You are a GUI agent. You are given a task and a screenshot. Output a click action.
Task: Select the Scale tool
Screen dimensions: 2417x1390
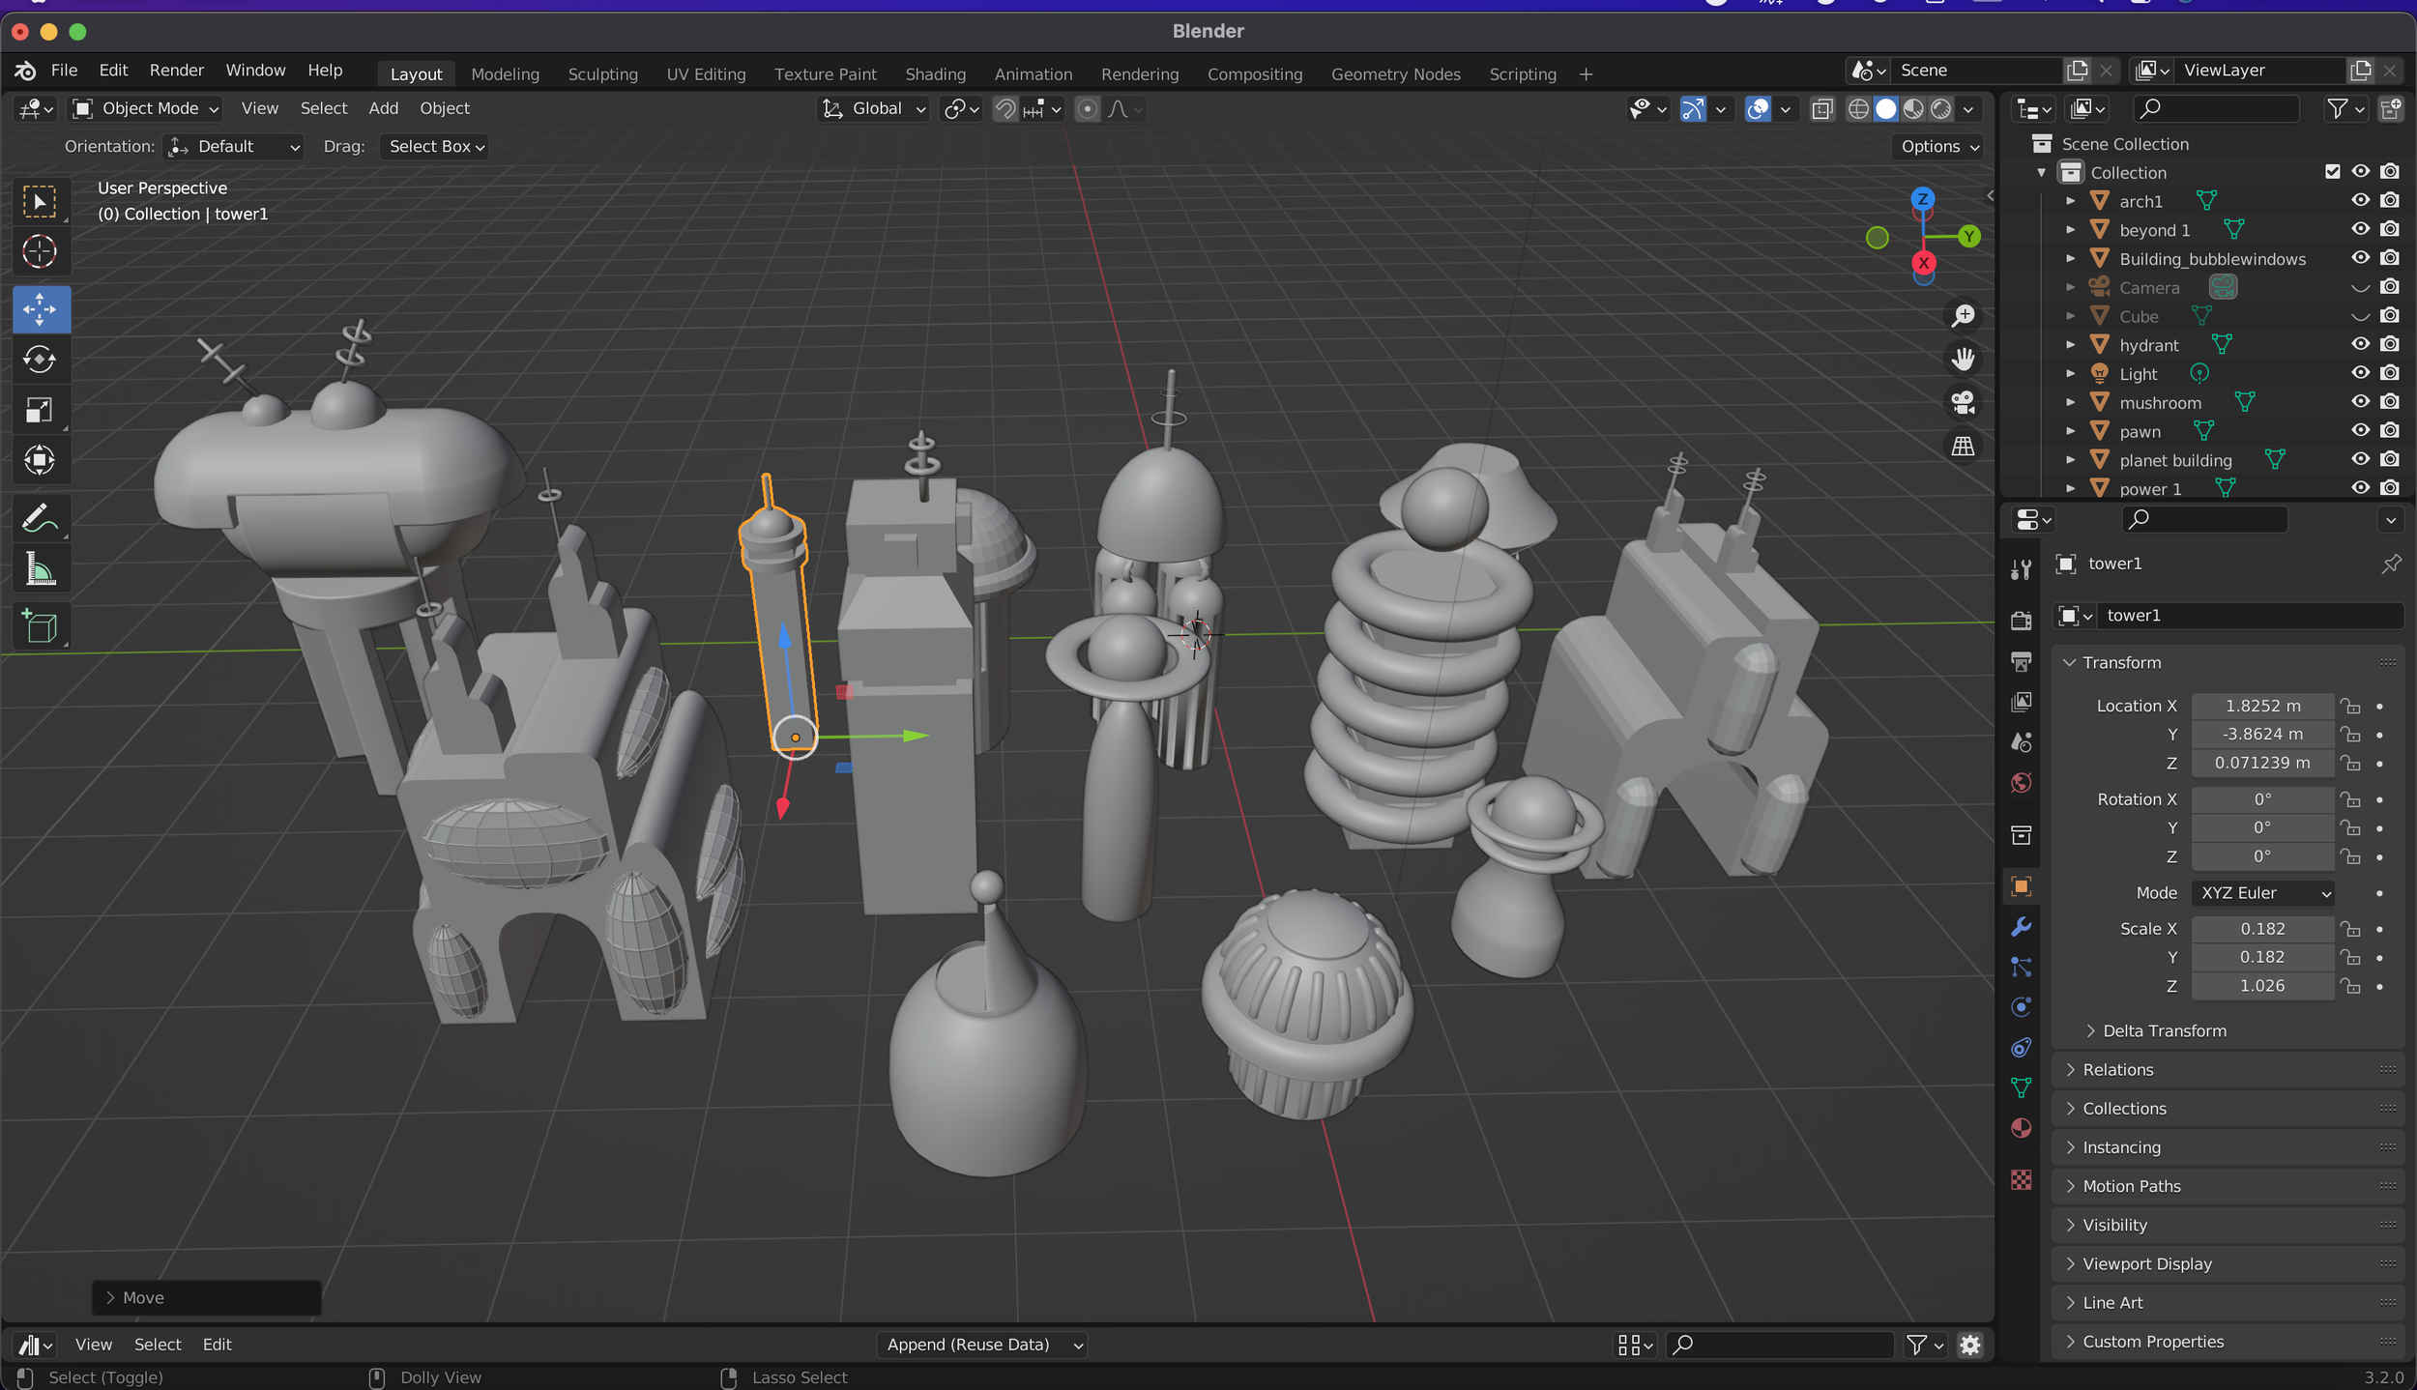click(40, 410)
